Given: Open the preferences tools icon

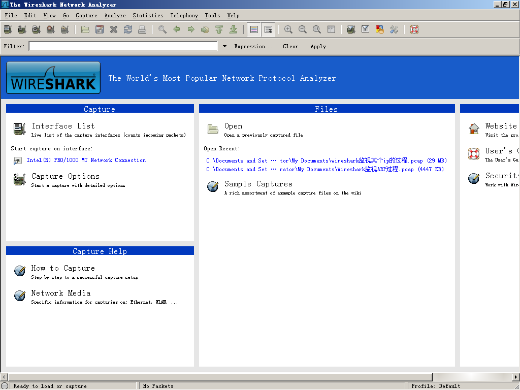Looking at the screenshot, I should pos(394,29).
